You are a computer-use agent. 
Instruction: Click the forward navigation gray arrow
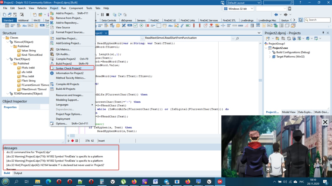click(x=286, y=14)
